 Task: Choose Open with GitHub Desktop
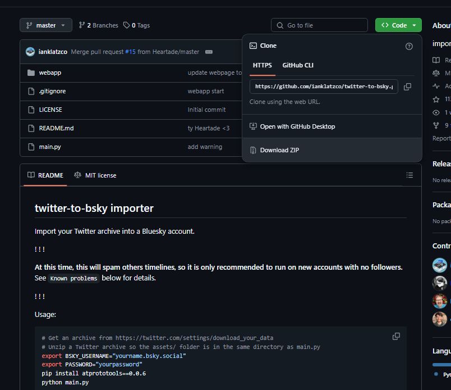(x=332, y=126)
